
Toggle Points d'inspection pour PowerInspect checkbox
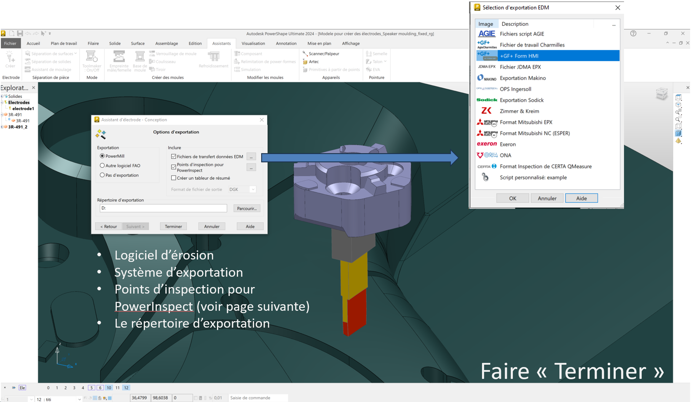(x=174, y=167)
